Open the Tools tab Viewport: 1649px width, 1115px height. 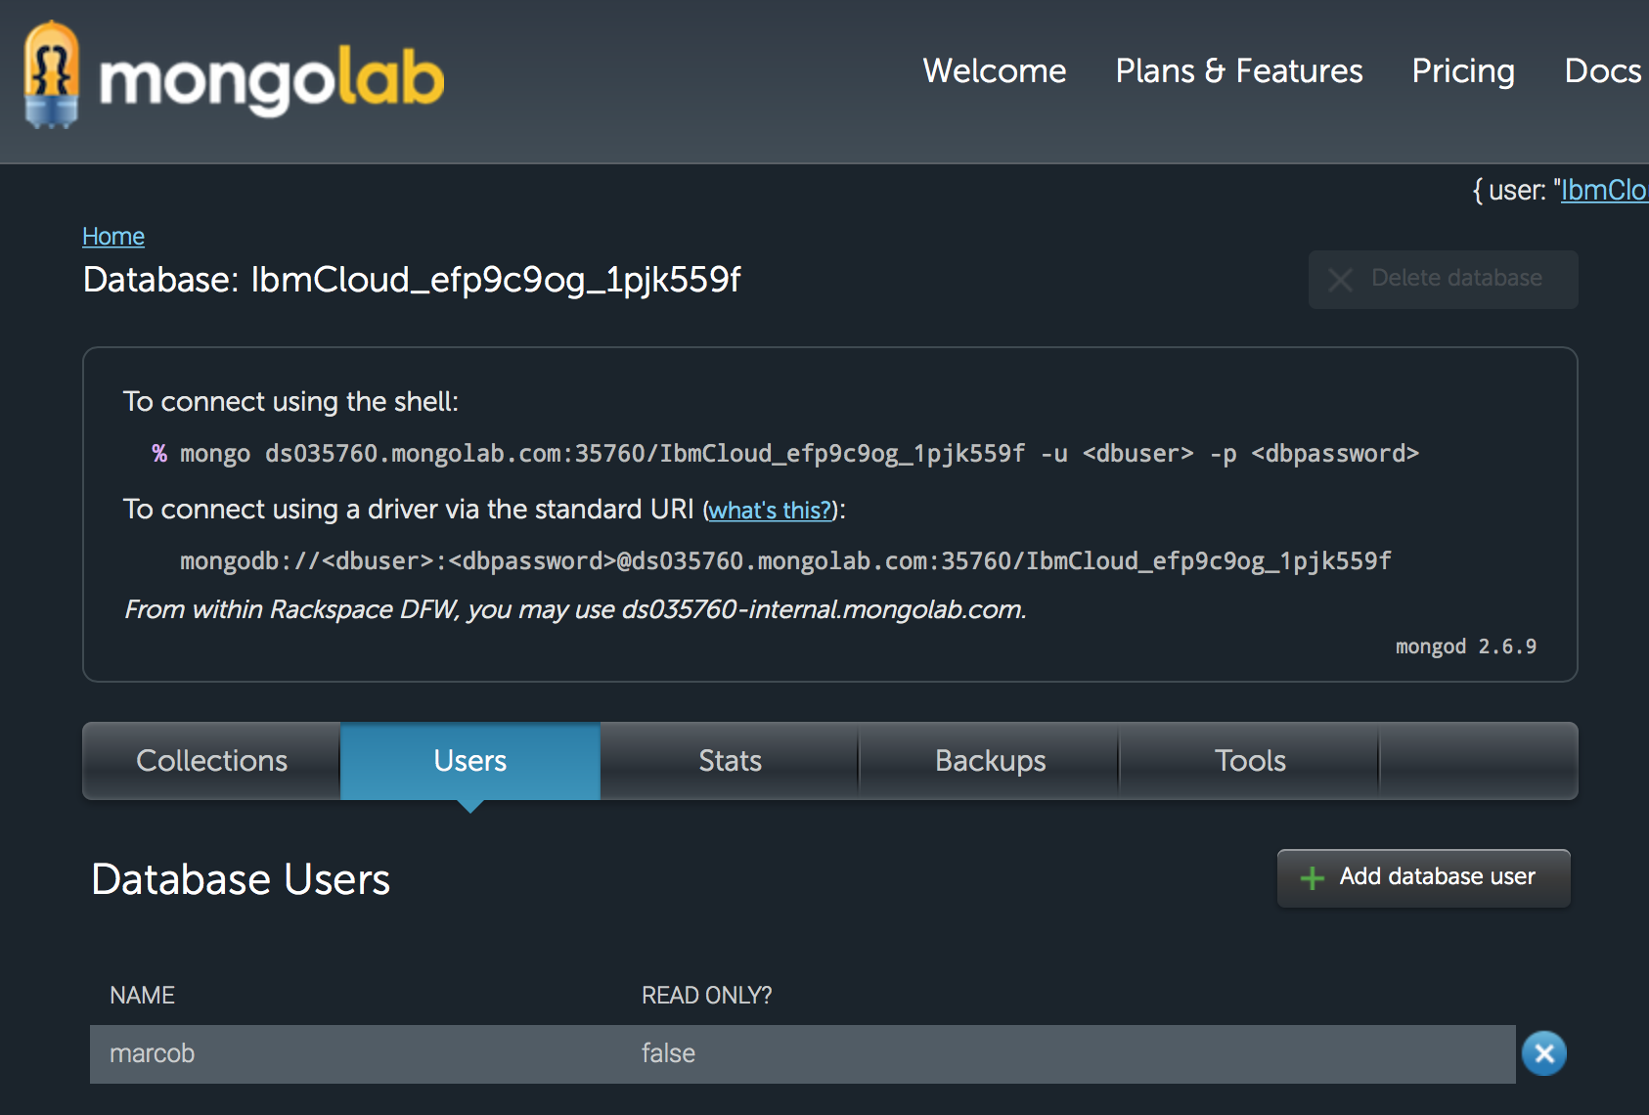click(x=1250, y=761)
